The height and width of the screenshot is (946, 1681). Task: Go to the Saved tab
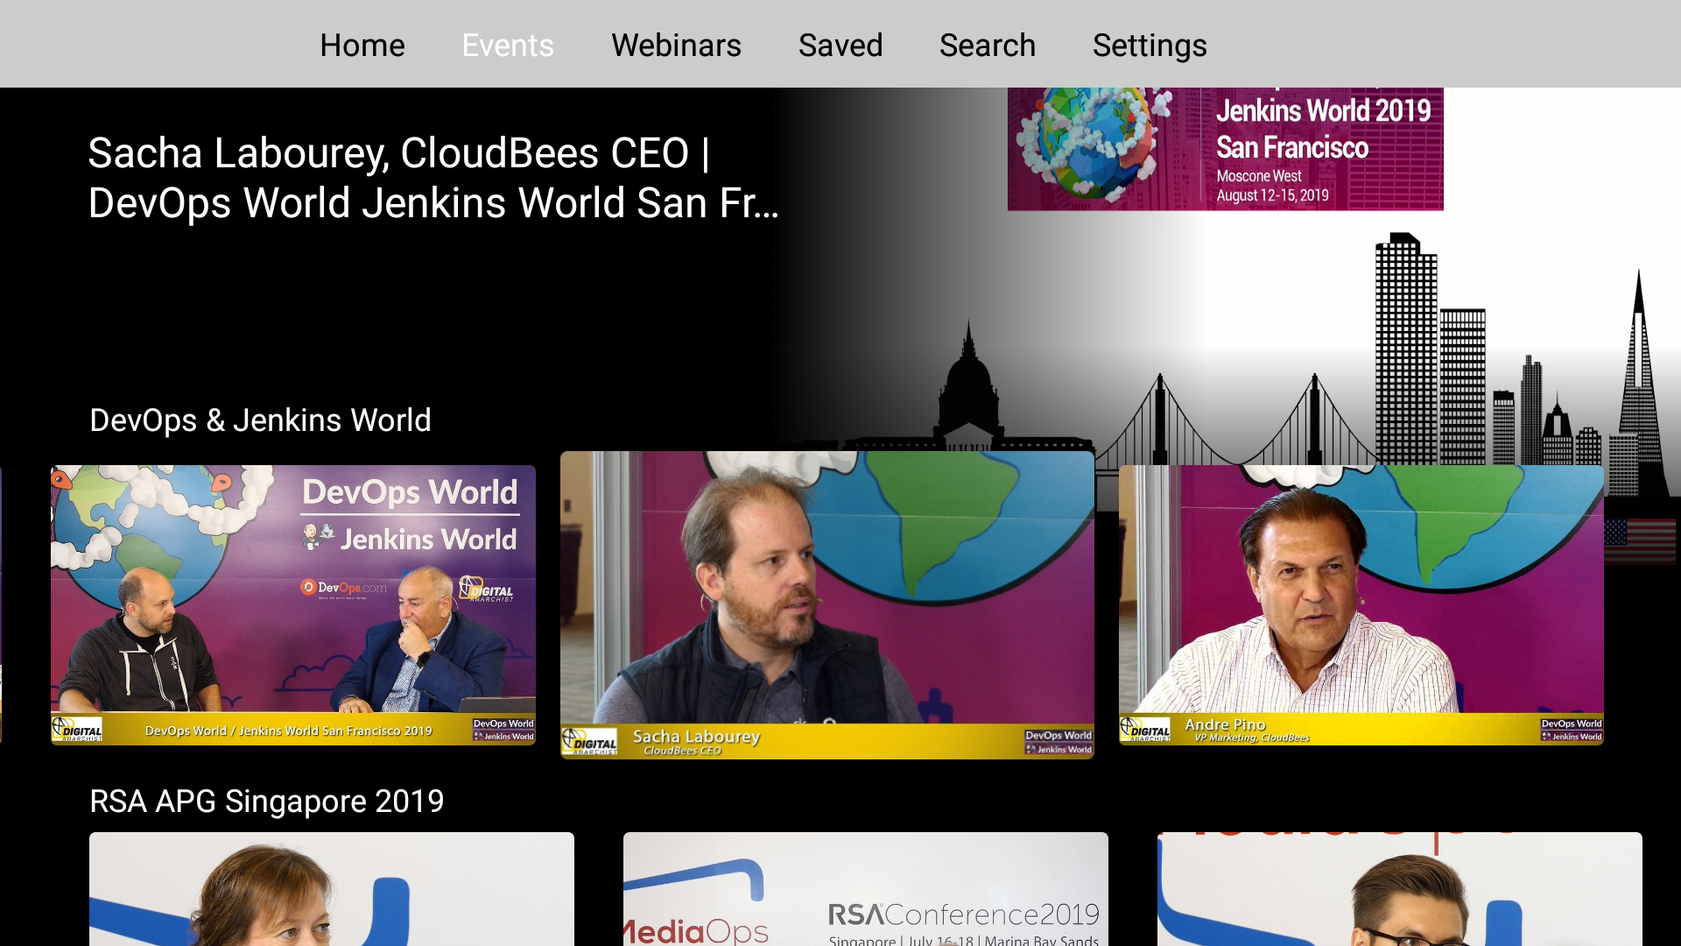[x=840, y=45]
